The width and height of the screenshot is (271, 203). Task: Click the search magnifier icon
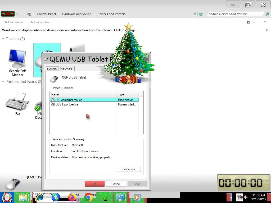[x=267, y=14]
